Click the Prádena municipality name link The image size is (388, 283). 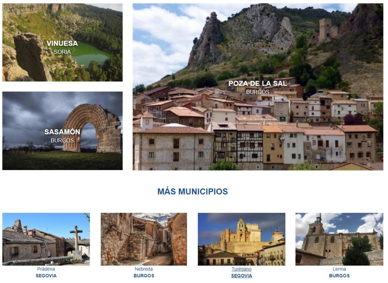pos(46,269)
